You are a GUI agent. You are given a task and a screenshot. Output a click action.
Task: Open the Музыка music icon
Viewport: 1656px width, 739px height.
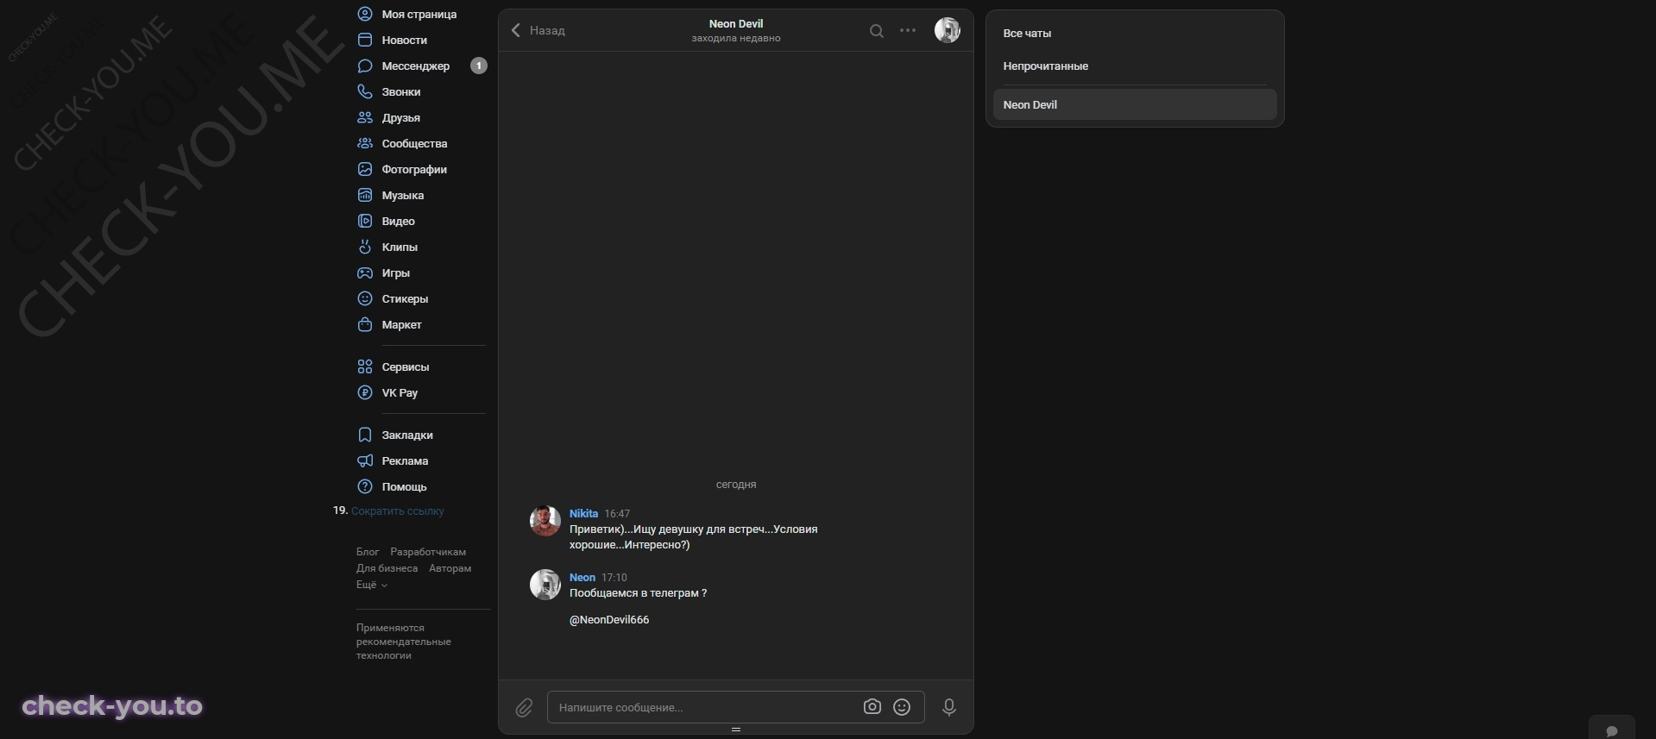point(365,195)
